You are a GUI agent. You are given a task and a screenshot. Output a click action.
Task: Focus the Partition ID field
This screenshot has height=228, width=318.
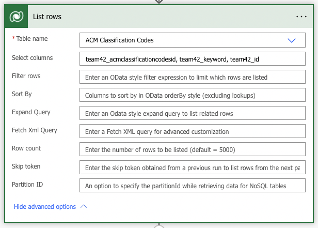[193, 186]
